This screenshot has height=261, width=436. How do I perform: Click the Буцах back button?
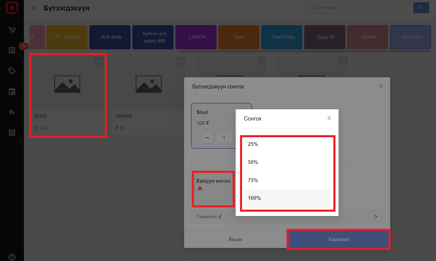tap(235, 239)
